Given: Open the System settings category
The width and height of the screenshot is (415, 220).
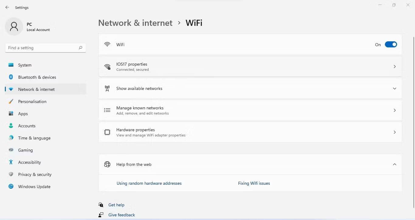Looking at the screenshot, I should pyautogui.click(x=25, y=65).
